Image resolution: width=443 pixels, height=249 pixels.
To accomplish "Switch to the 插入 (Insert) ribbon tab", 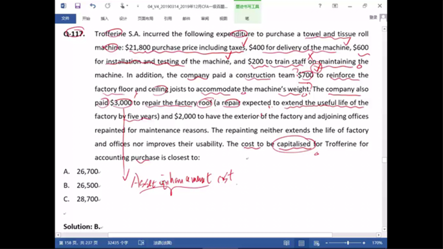I will [x=104, y=19].
